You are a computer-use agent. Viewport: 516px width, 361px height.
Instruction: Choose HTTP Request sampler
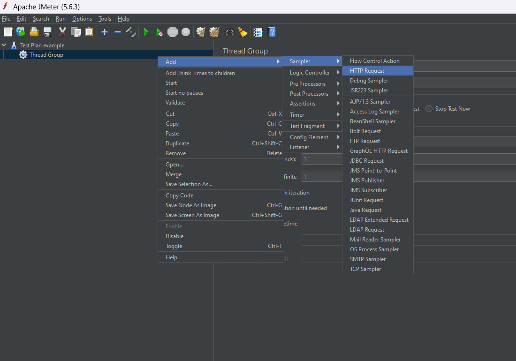tap(378, 70)
